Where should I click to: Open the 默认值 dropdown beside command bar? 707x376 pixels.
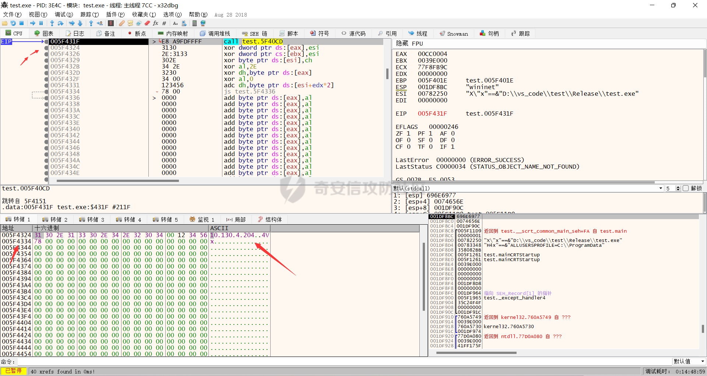tap(703, 361)
